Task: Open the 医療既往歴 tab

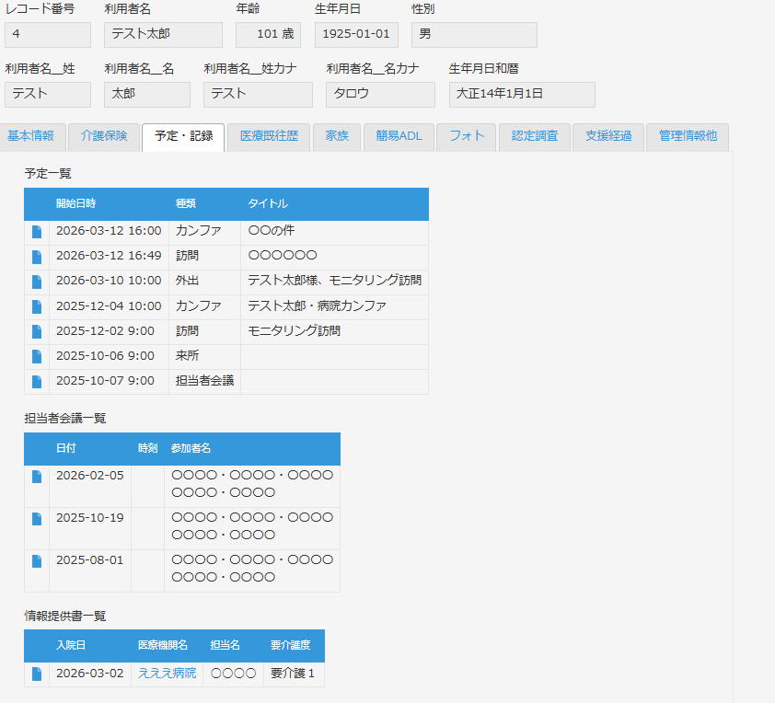Action: click(x=269, y=136)
